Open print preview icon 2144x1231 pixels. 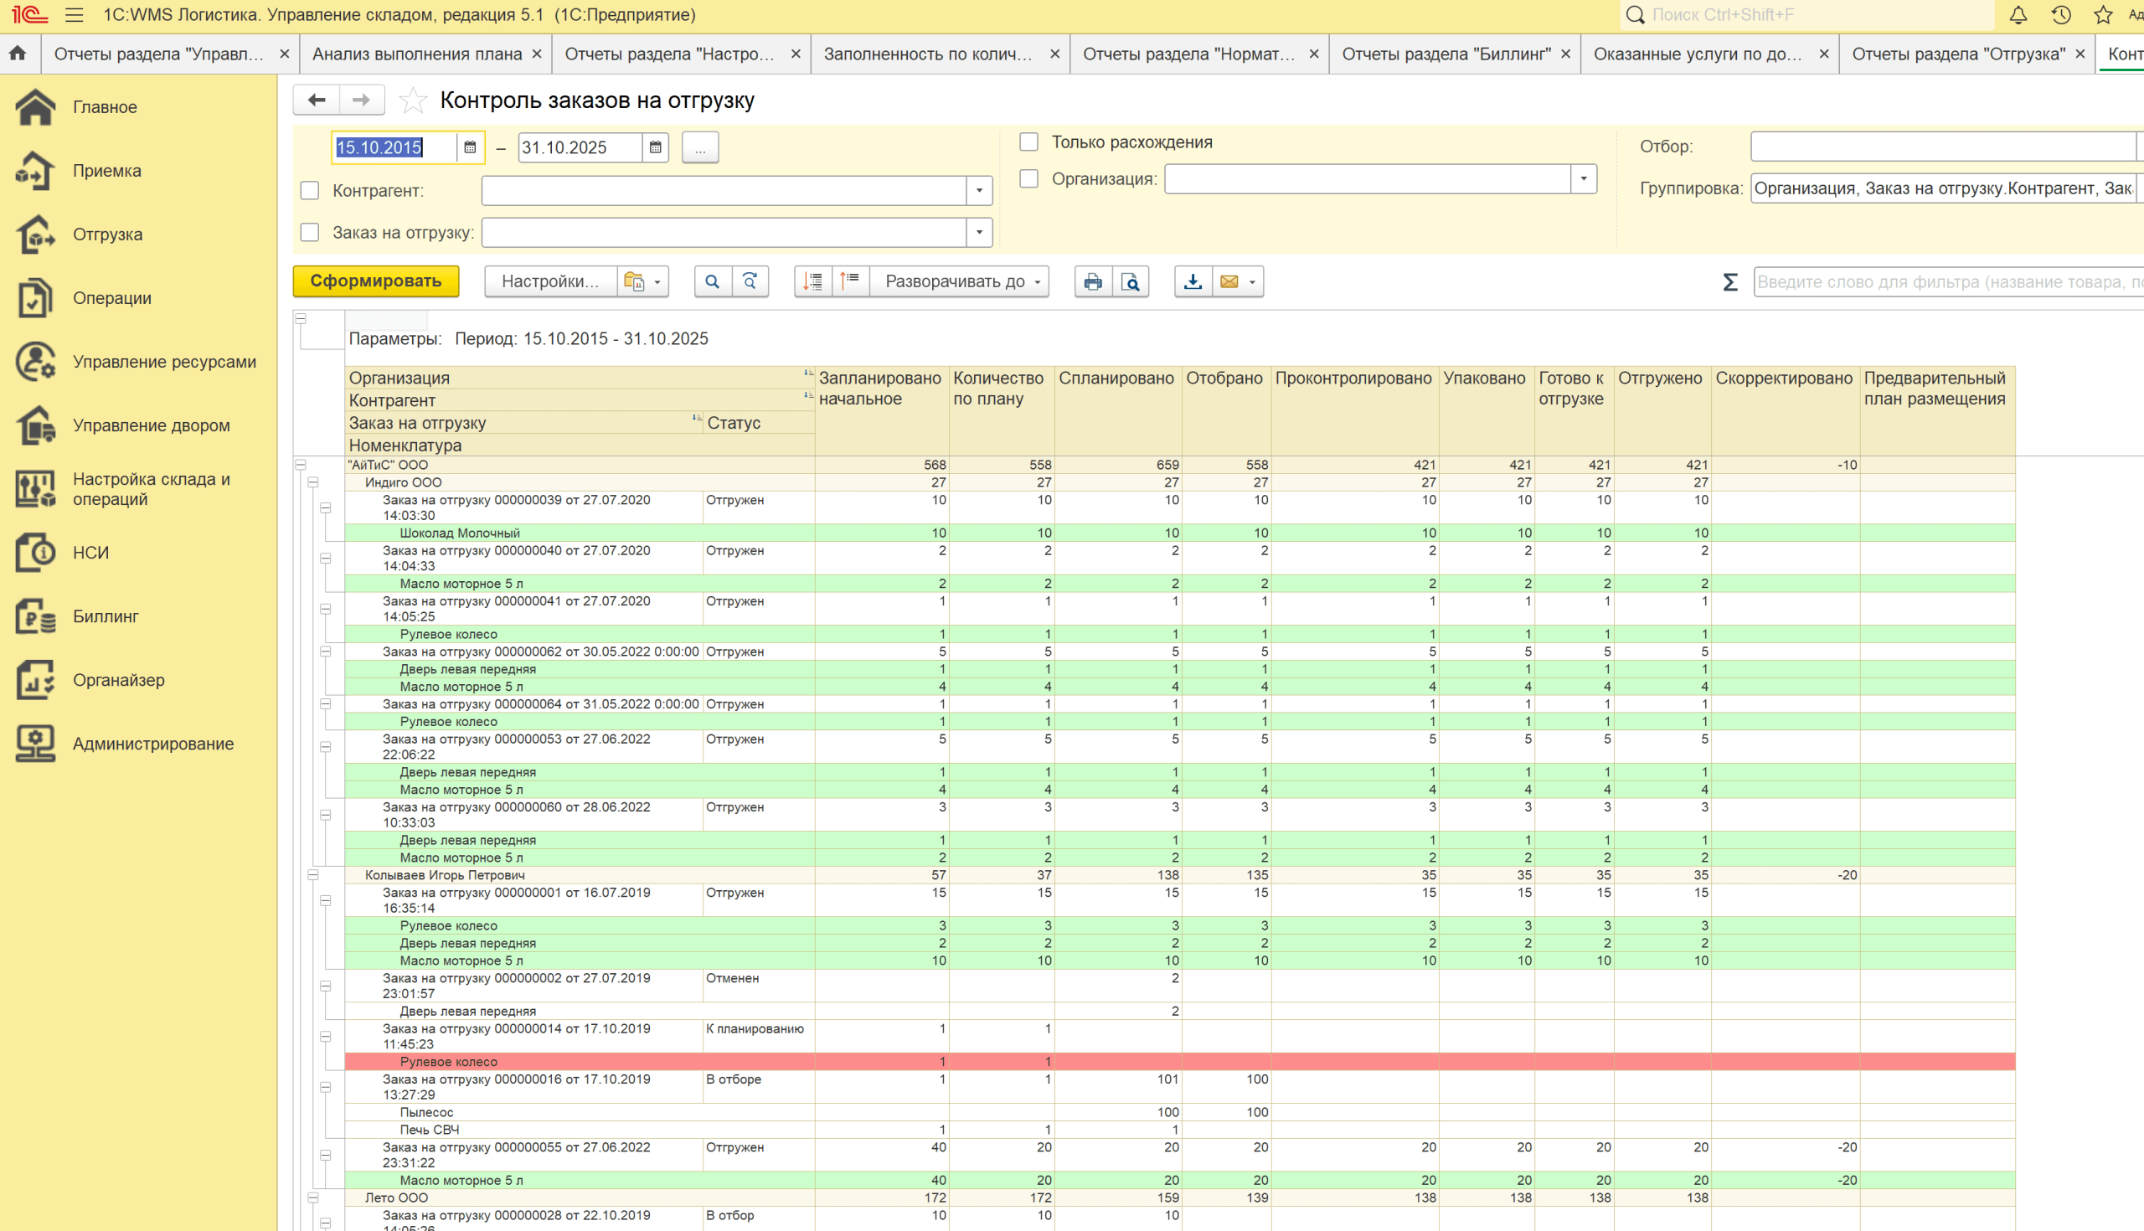1131,281
